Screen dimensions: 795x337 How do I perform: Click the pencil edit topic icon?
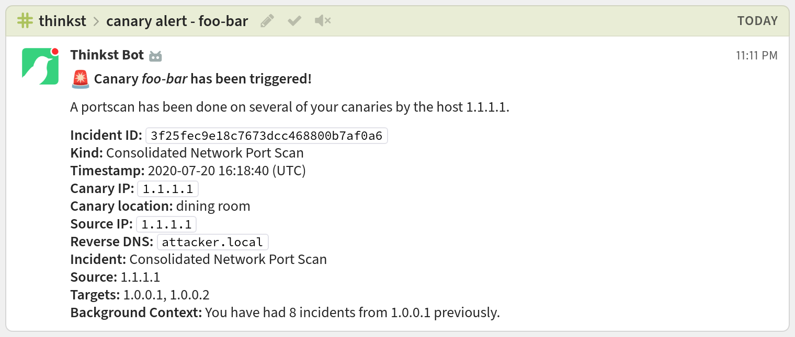pos(267,21)
